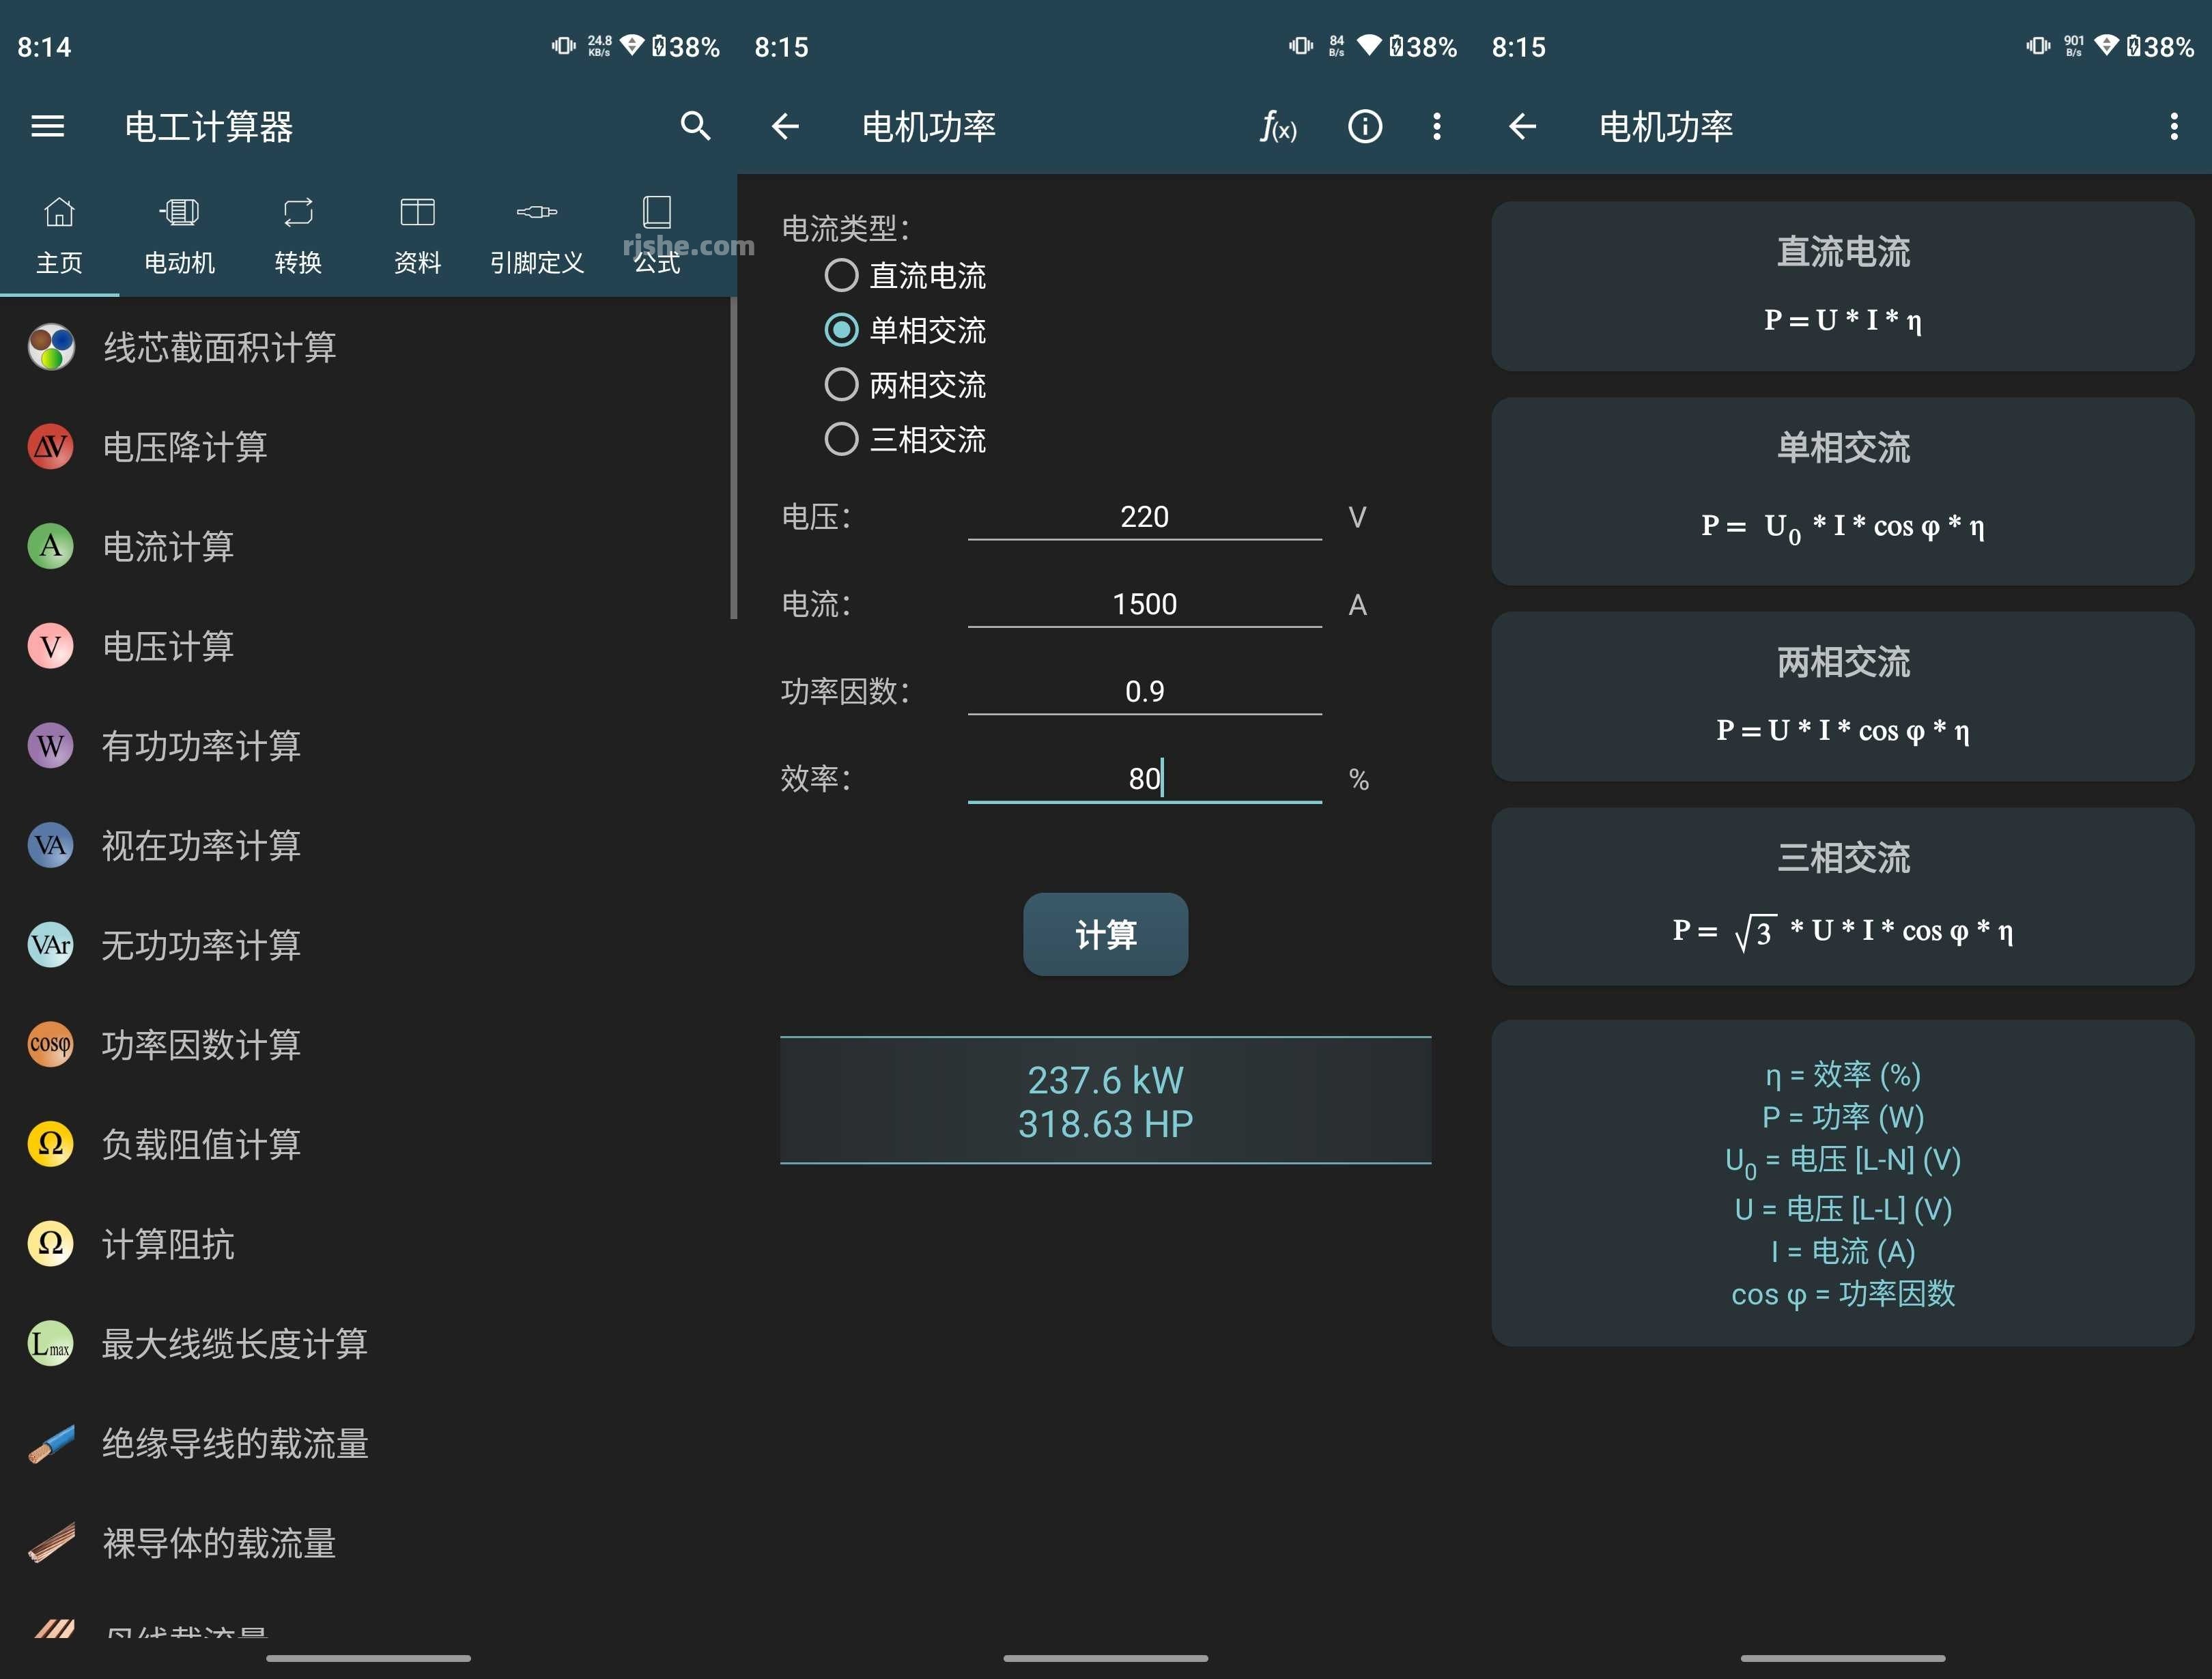Tap the pale Ω impedance icon
The width and height of the screenshot is (2212, 1679).
[x=50, y=1244]
